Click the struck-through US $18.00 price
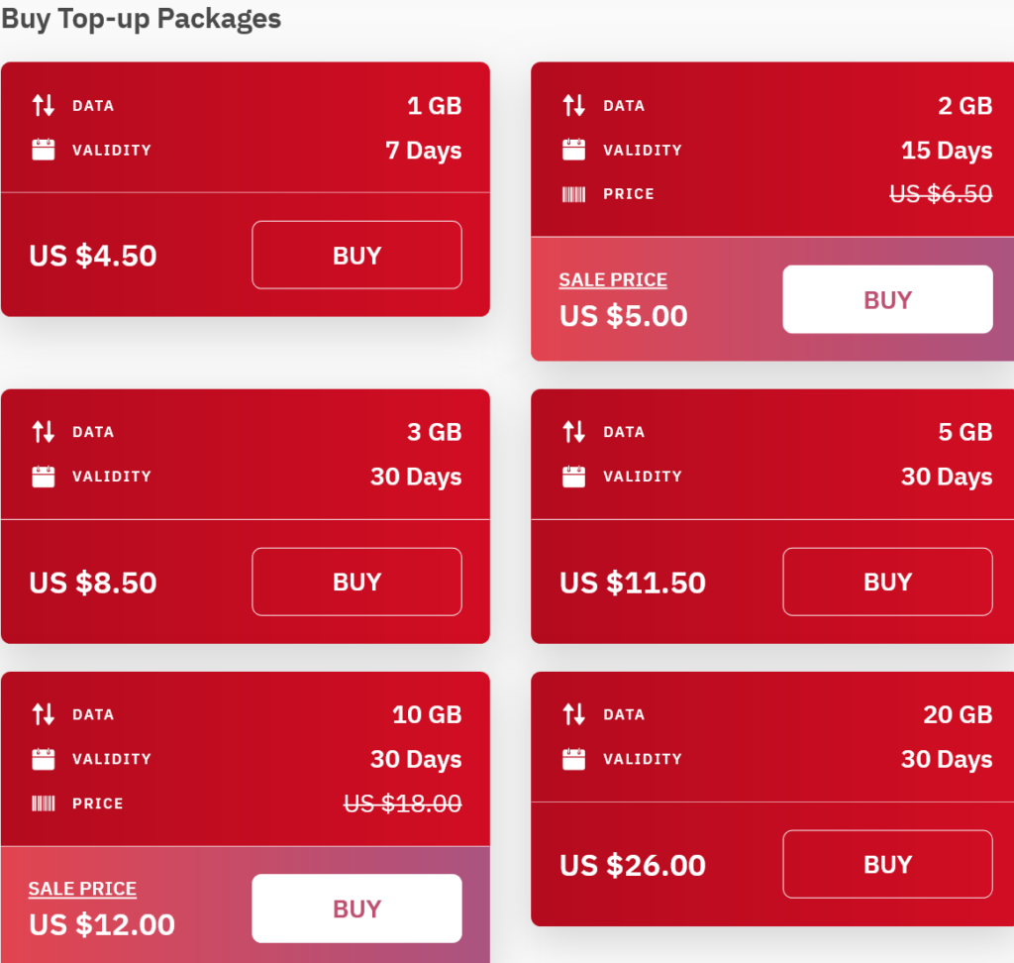This screenshot has height=963, width=1014. [x=402, y=803]
